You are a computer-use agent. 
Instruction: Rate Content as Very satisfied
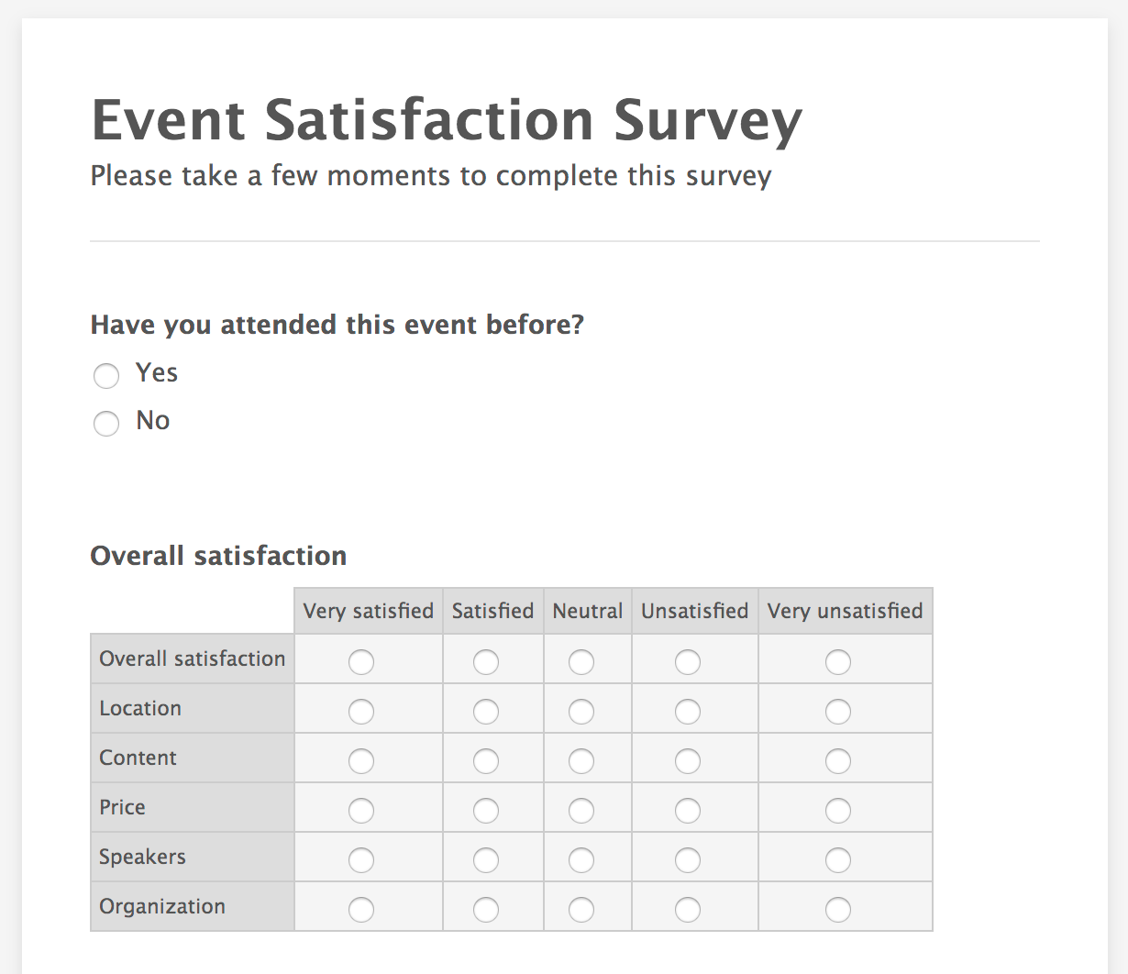tap(361, 761)
